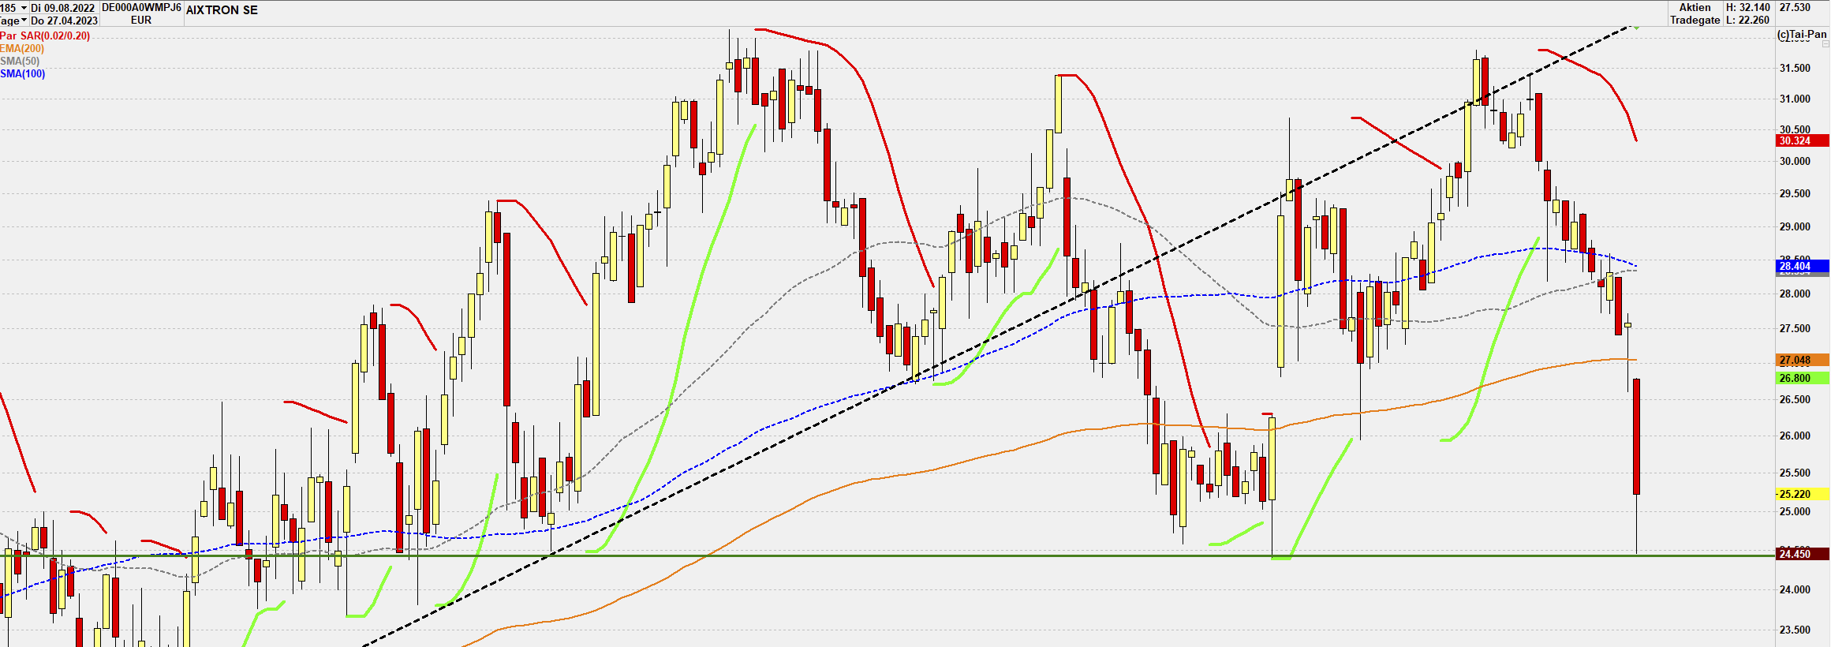Click the red Par SAR 30.324 price tag

pyautogui.click(x=1803, y=141)
